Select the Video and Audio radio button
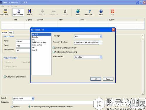This screenshot has height=110, width=146. point(5,66)
